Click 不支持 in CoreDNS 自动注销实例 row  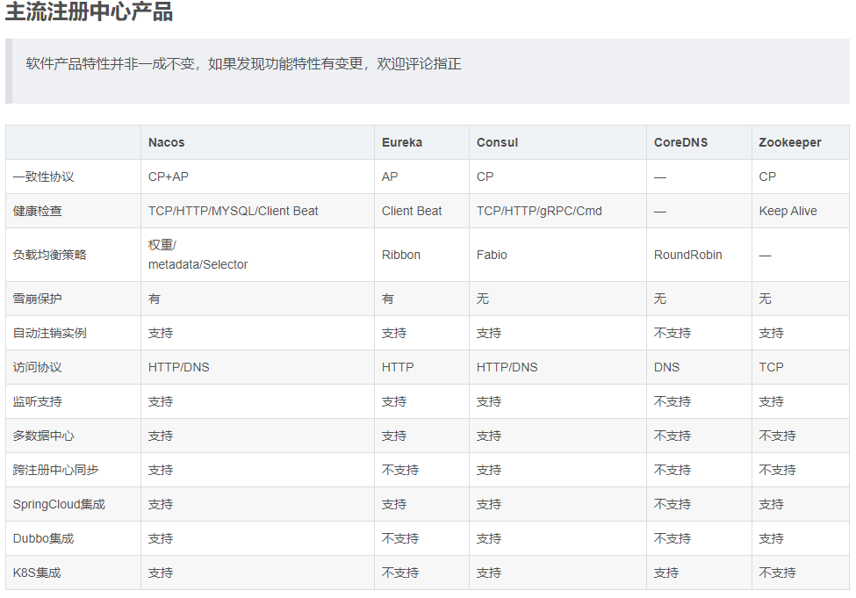(x=673, y=333)
